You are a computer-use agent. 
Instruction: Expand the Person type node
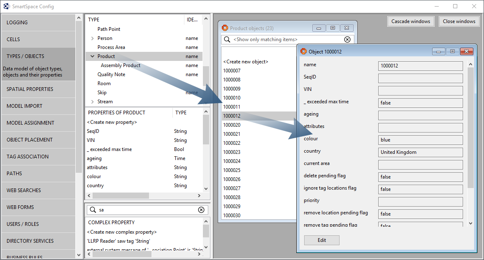pyautogui.click(x=92, y=38)
